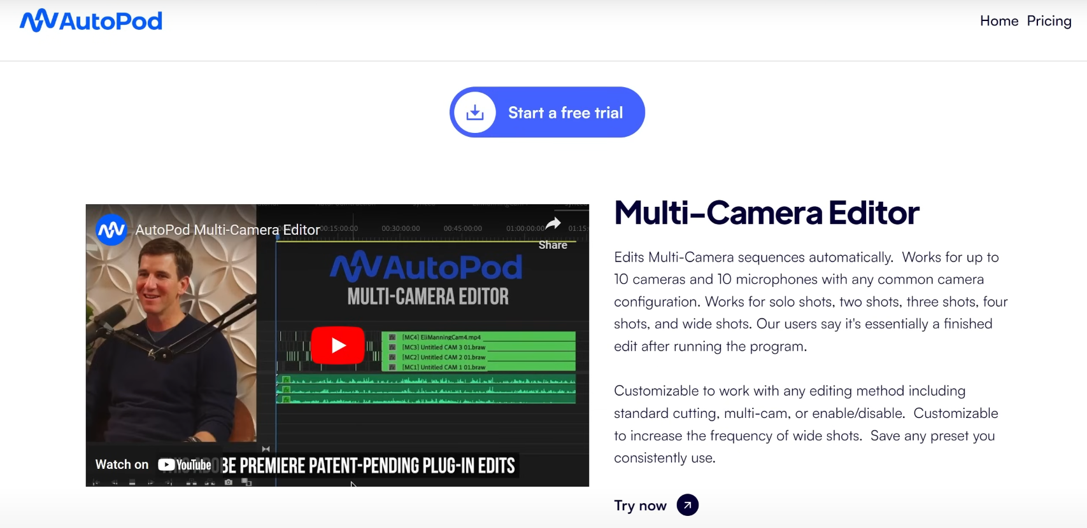Open the AutoPod channel avatar in the video

(111, 230)
